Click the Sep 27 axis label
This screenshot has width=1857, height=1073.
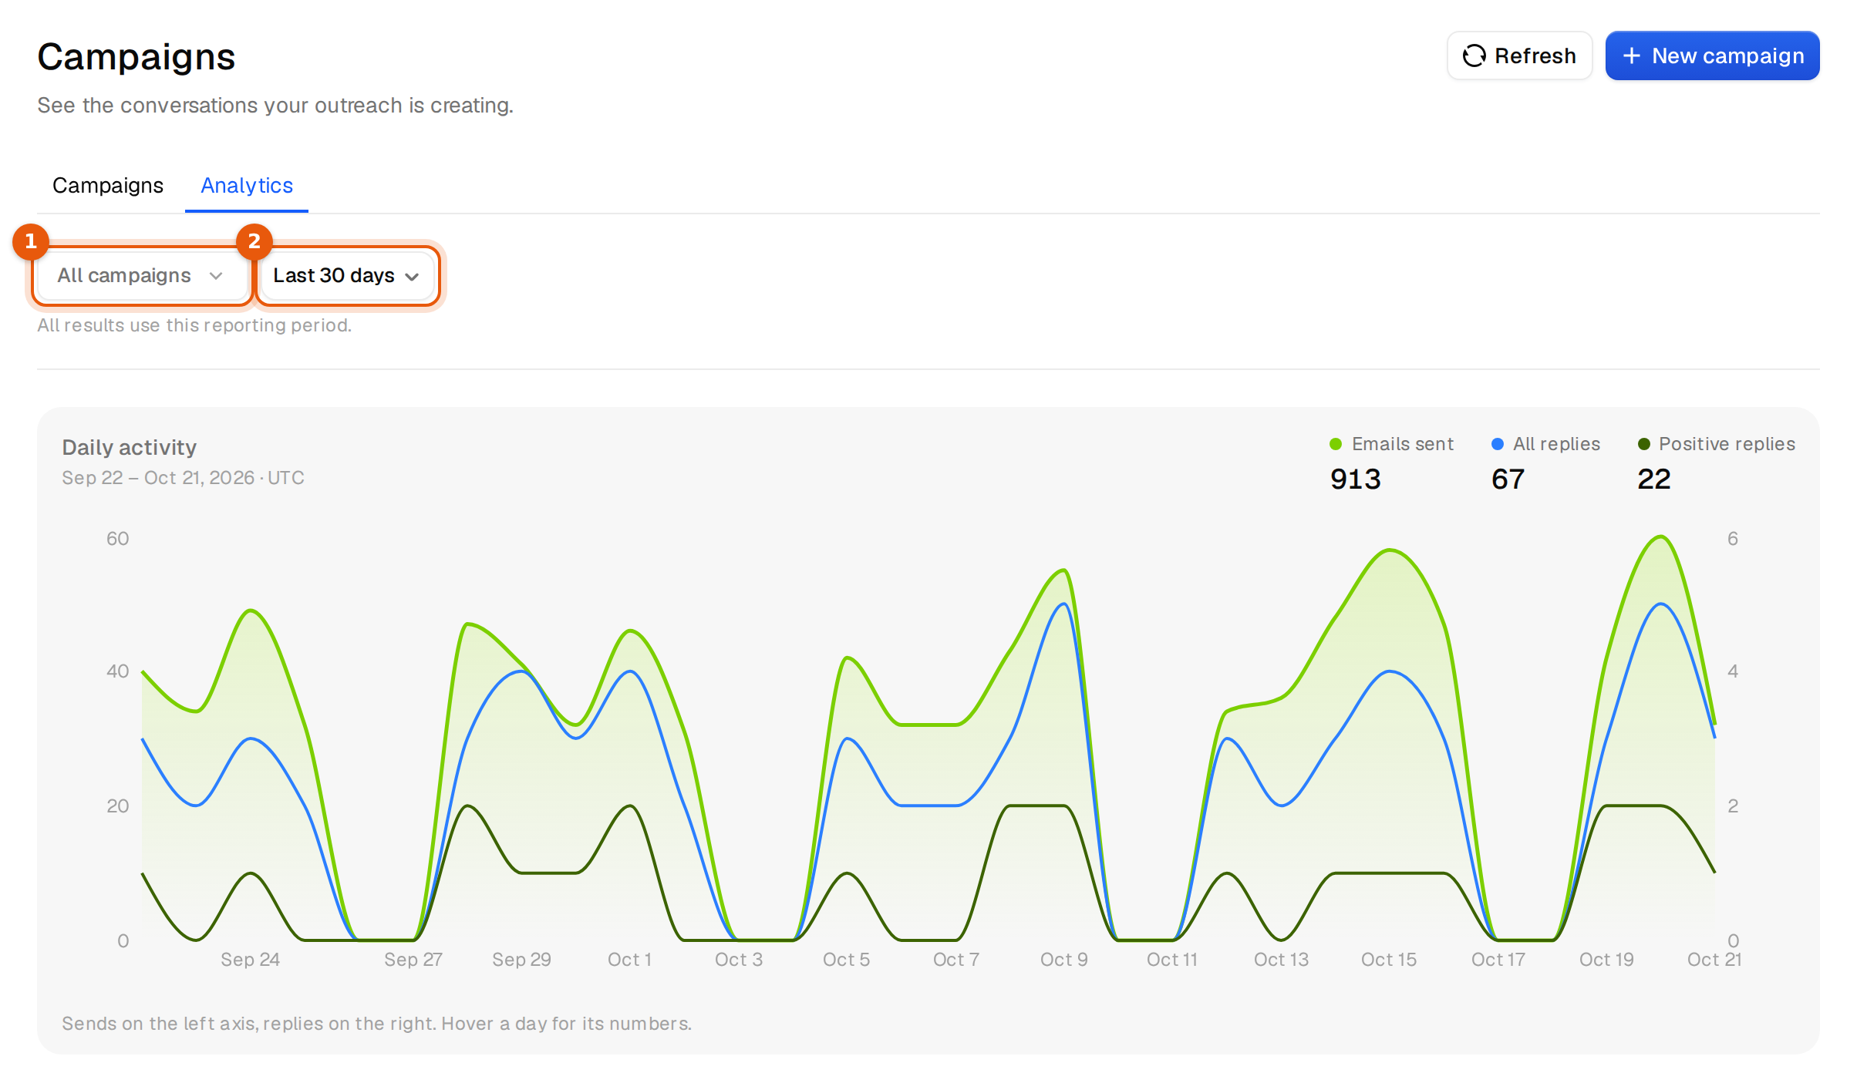(x=413, y=960)
